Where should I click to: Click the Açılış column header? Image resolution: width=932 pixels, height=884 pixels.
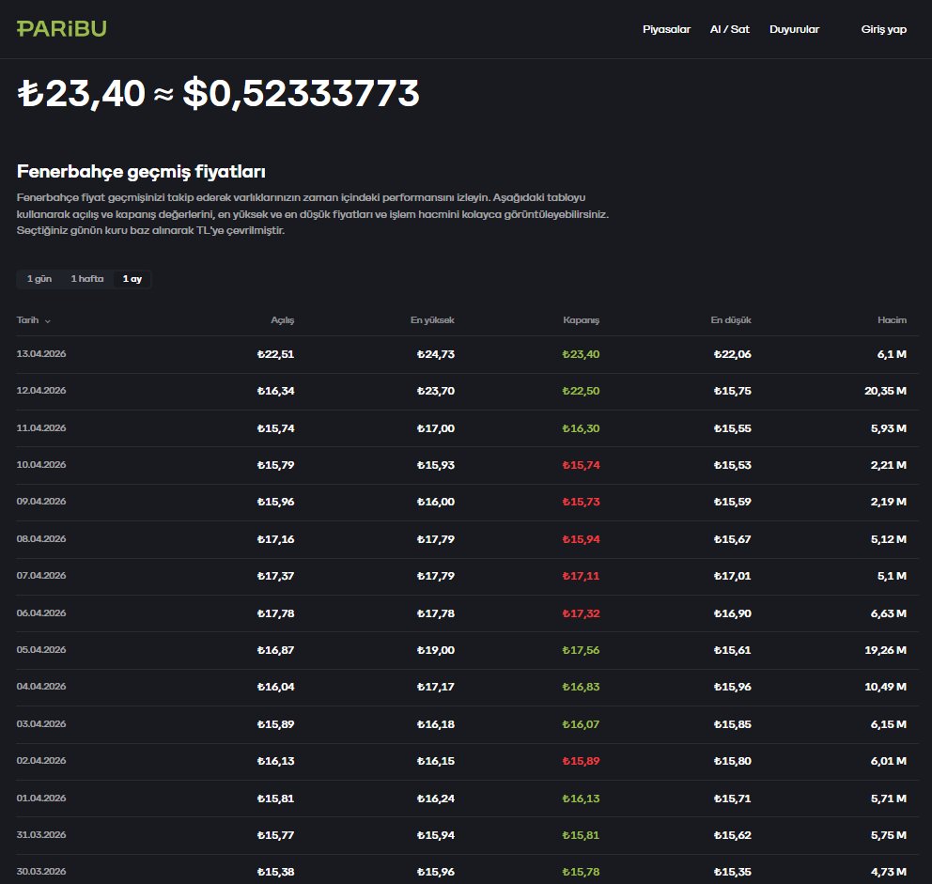(283, 319)
